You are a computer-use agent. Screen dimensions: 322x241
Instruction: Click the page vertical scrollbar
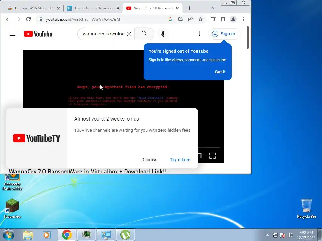(x=248, y=38)
